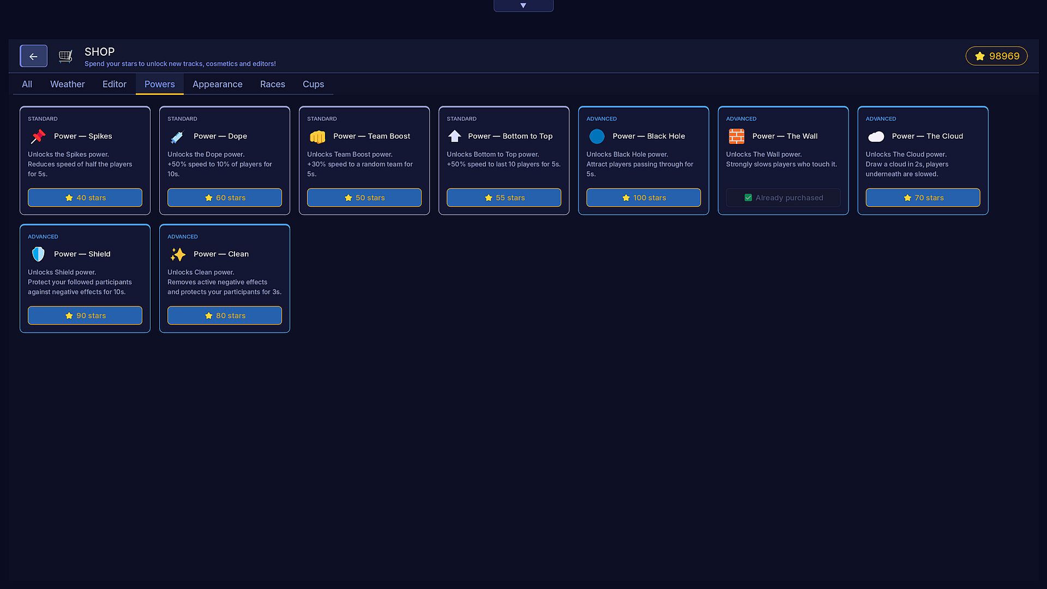Click the Bottom to Top arrow icon
Viewport: 1047px width, 589px height.
click(454, 136)
